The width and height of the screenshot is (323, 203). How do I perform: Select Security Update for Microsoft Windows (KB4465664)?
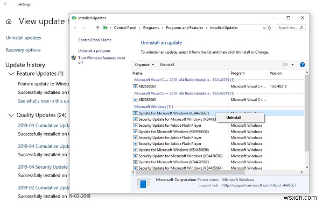(180, 168)
